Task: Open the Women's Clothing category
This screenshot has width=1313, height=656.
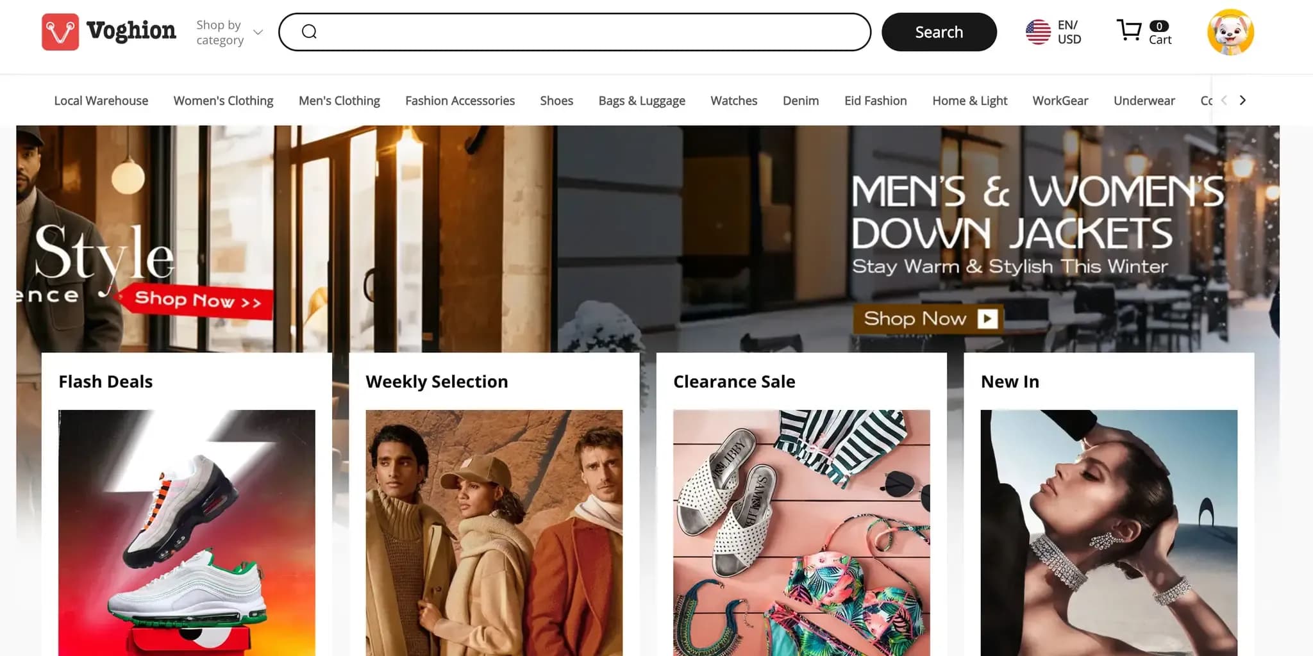Action: coord(223,101)
